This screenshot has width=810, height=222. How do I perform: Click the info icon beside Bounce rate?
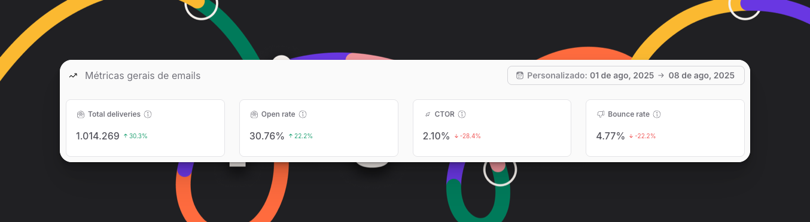click(657, 114)
